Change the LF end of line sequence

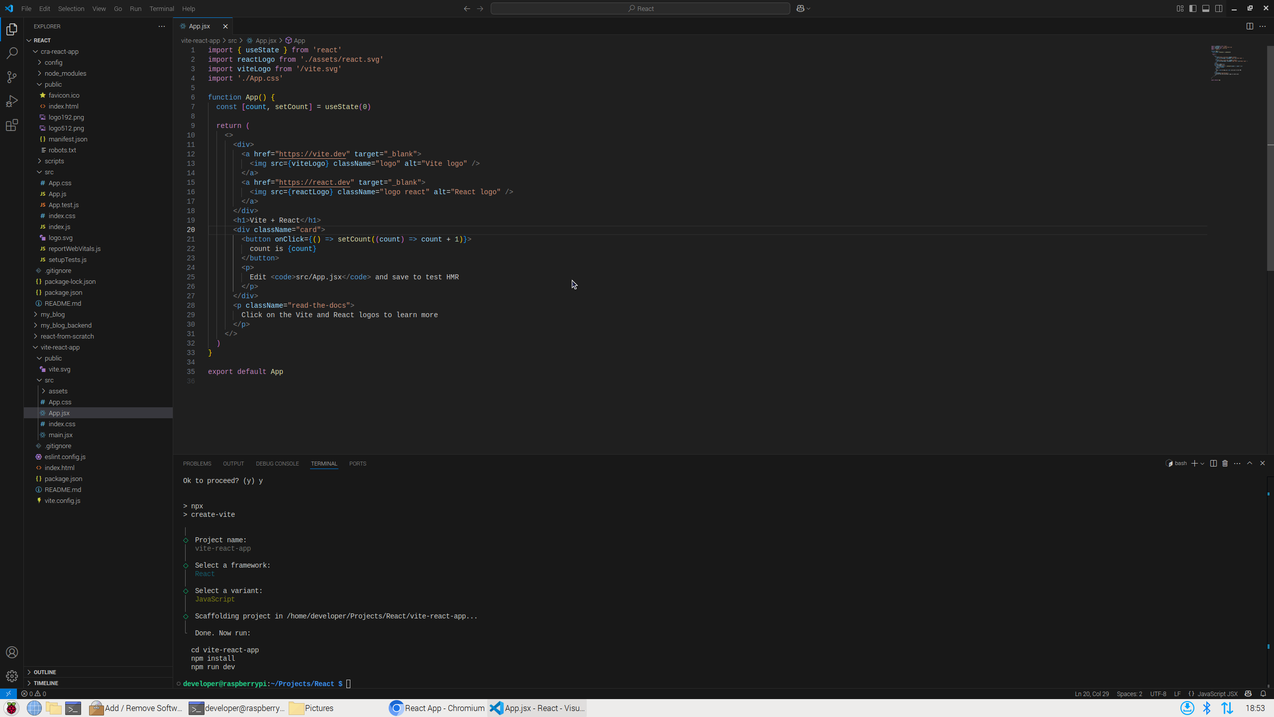[x=1177, y=694]
